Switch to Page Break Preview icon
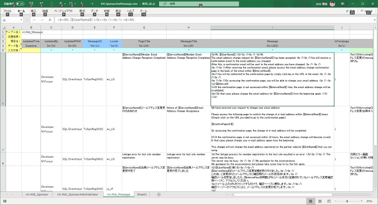Image resolution: width=378 pixels, height=205 pixels. tap(329, 201)
